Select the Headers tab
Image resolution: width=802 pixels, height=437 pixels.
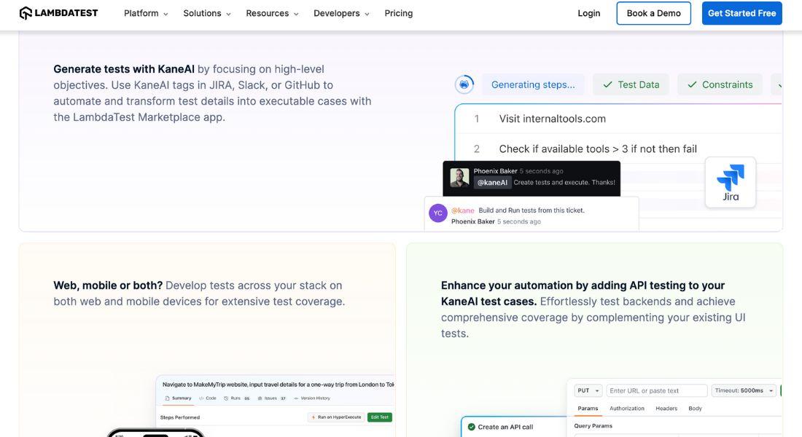pos(666,409)
